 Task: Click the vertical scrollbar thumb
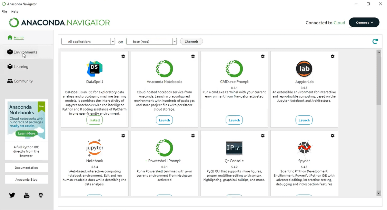379,79
